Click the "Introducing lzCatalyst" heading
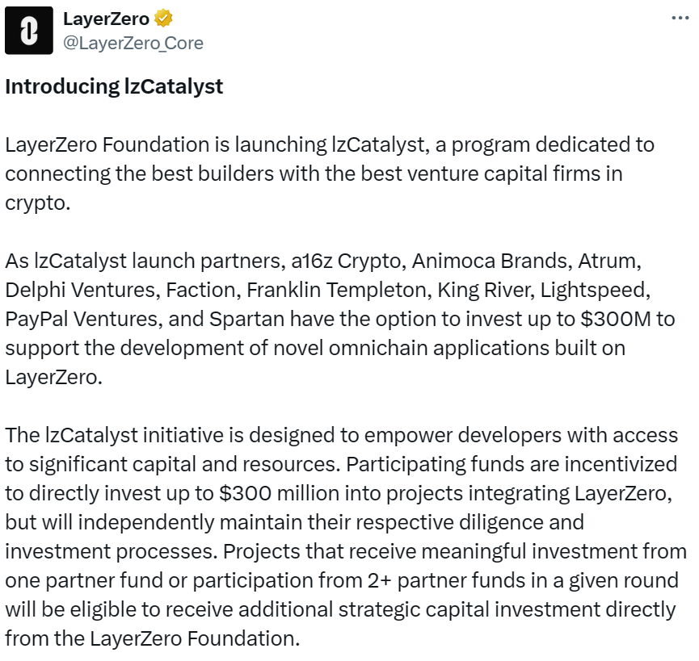699x661 pixels. coord(114,86)
